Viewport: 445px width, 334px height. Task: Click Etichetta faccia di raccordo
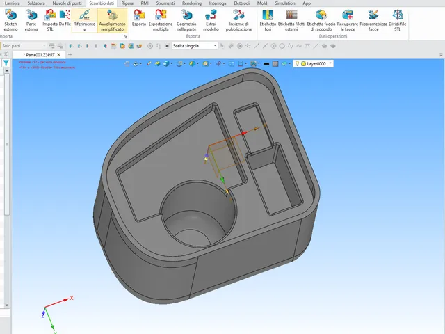tap(321, 20)
